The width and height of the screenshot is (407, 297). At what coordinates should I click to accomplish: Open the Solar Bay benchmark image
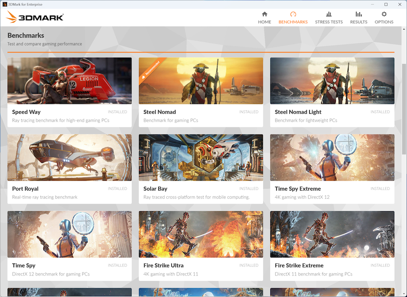coord(201,158)
